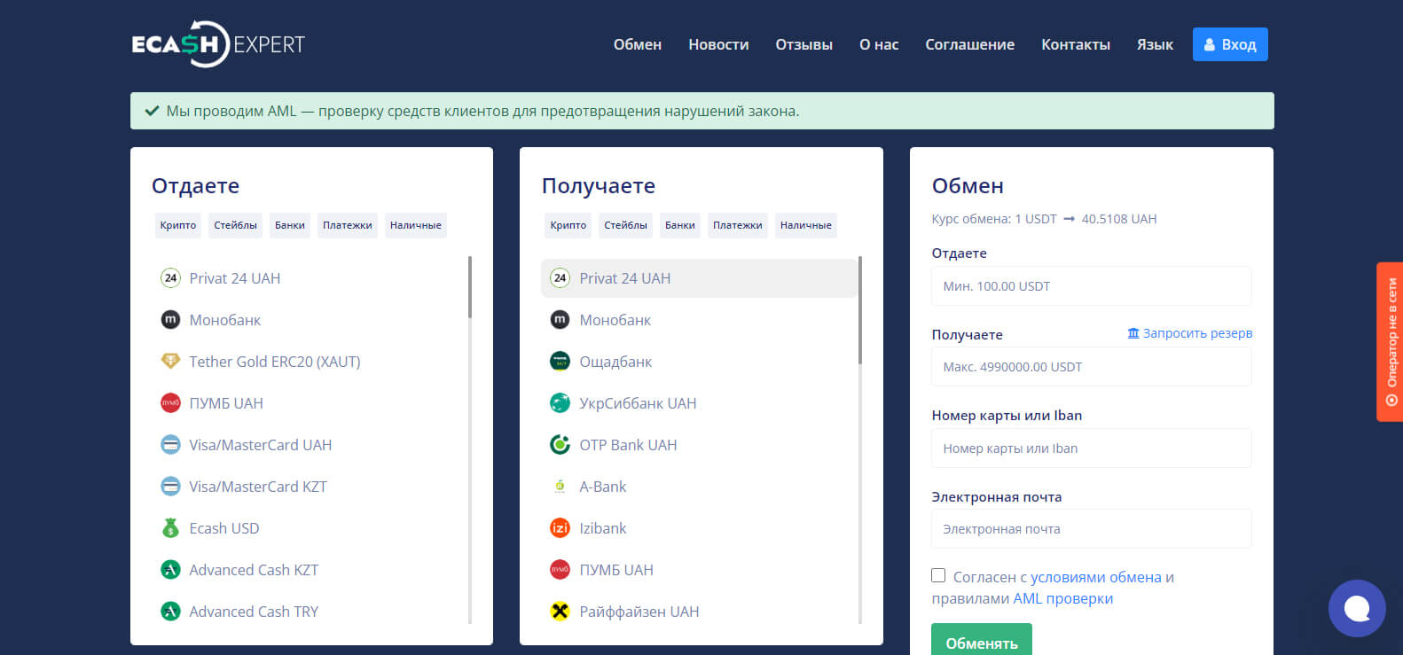1403x655 pixels.
Task: Filter Отдаете list by Банки
Action: 290,225
